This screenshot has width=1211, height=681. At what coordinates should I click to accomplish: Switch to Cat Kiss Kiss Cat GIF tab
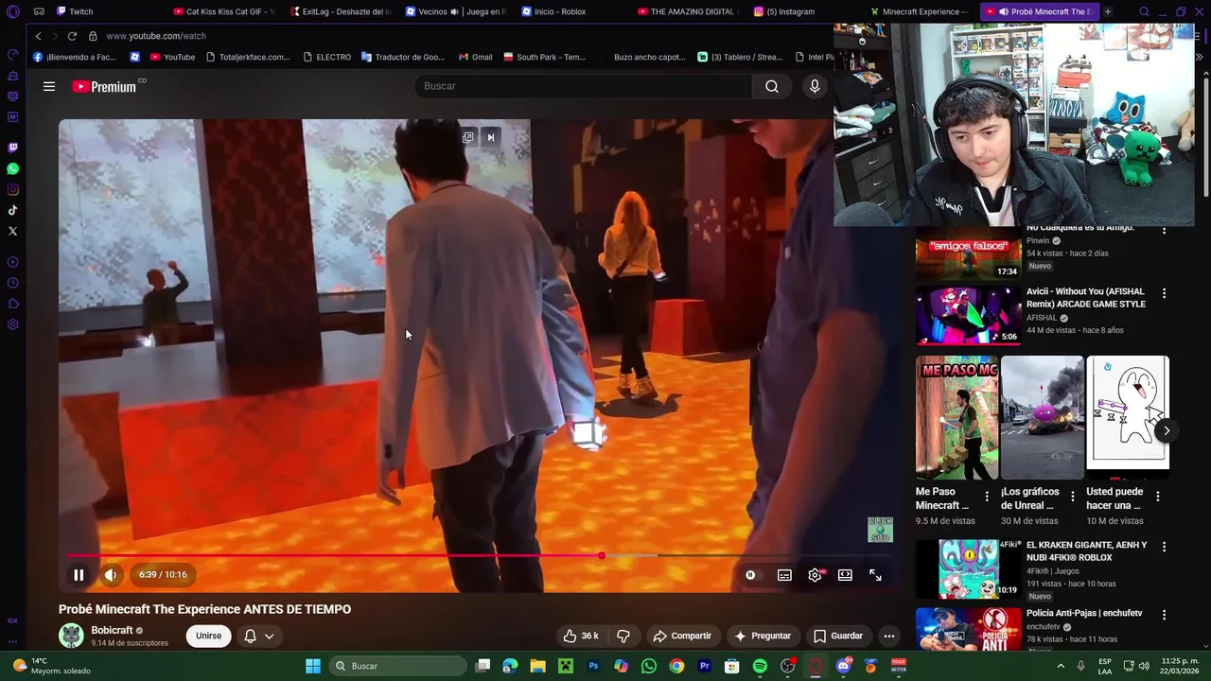(x=223, y=11)
